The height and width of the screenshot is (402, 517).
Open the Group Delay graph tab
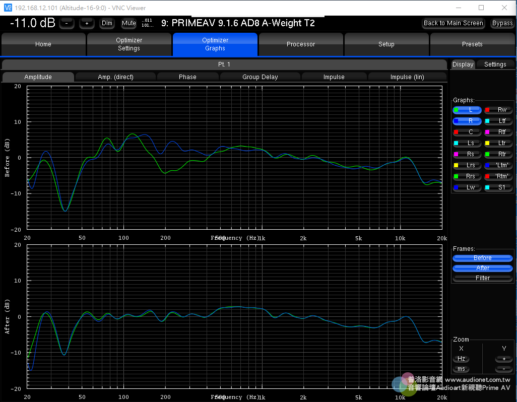(260, 77)
